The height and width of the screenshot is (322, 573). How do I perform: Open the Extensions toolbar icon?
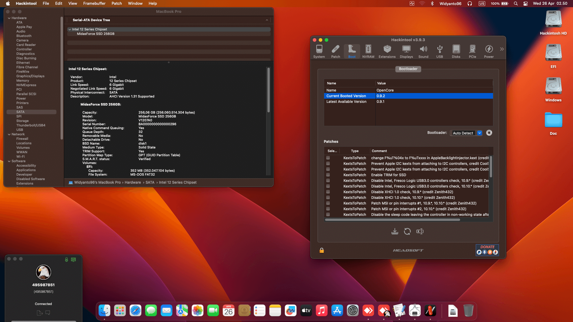point(387,51)
